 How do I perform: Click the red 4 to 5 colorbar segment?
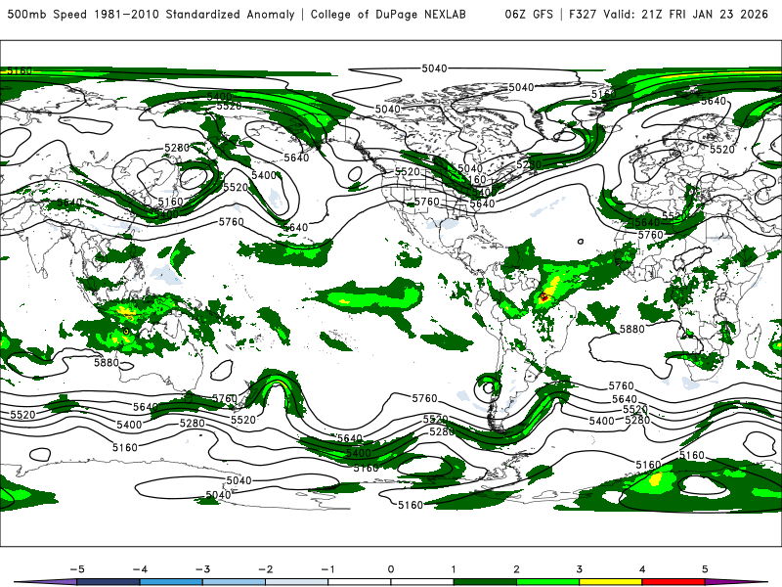pos(673,582)
